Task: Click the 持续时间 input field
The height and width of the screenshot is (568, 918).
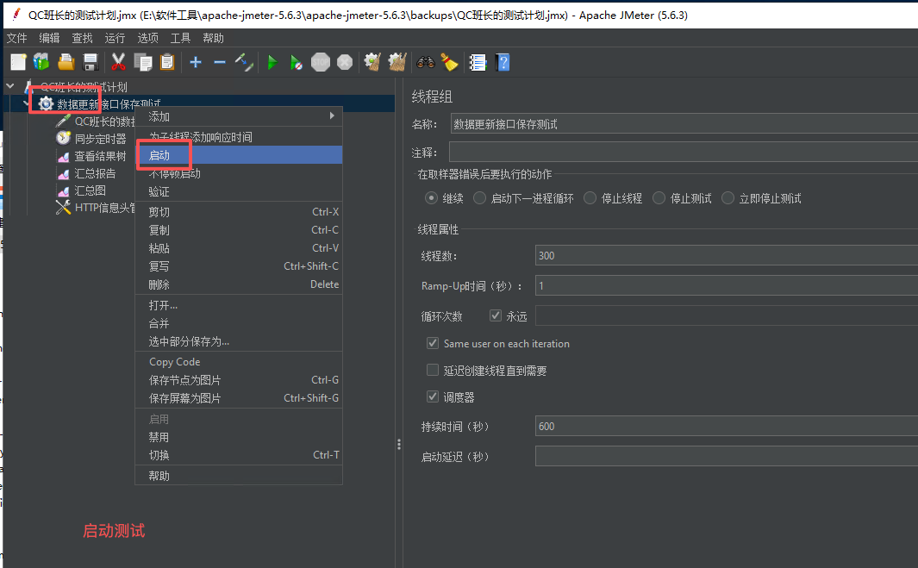Action: click(727, 427)
